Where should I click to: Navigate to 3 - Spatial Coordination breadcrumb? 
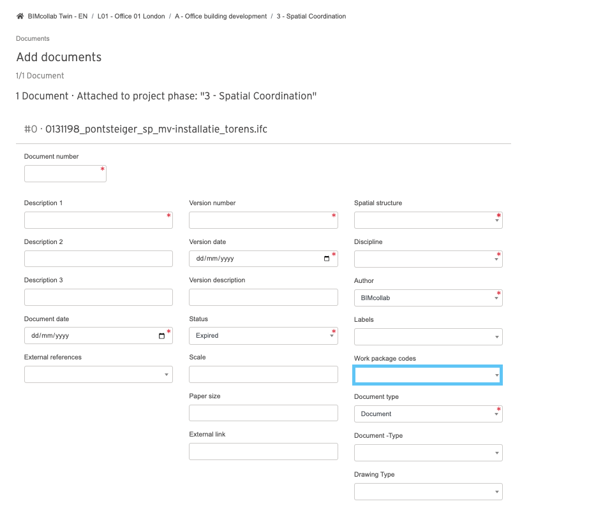pos(311,16)
